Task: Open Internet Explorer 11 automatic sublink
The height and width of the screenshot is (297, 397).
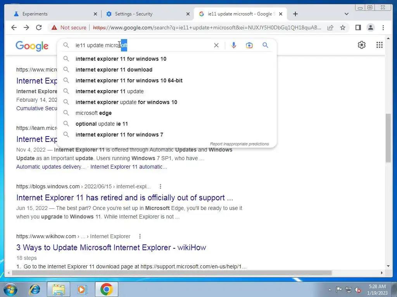Action: [x=129, y=167]
